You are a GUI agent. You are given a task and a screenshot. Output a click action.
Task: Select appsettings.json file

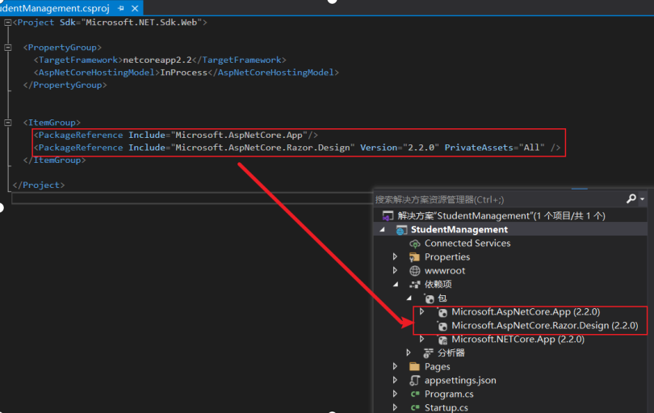point(460,381)
